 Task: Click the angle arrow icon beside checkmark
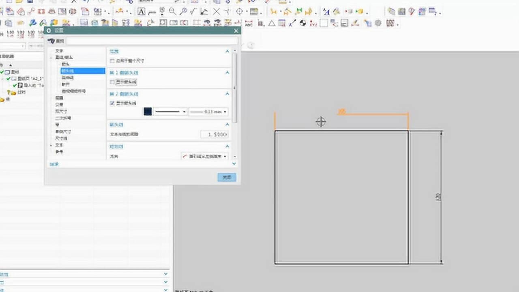205,12
